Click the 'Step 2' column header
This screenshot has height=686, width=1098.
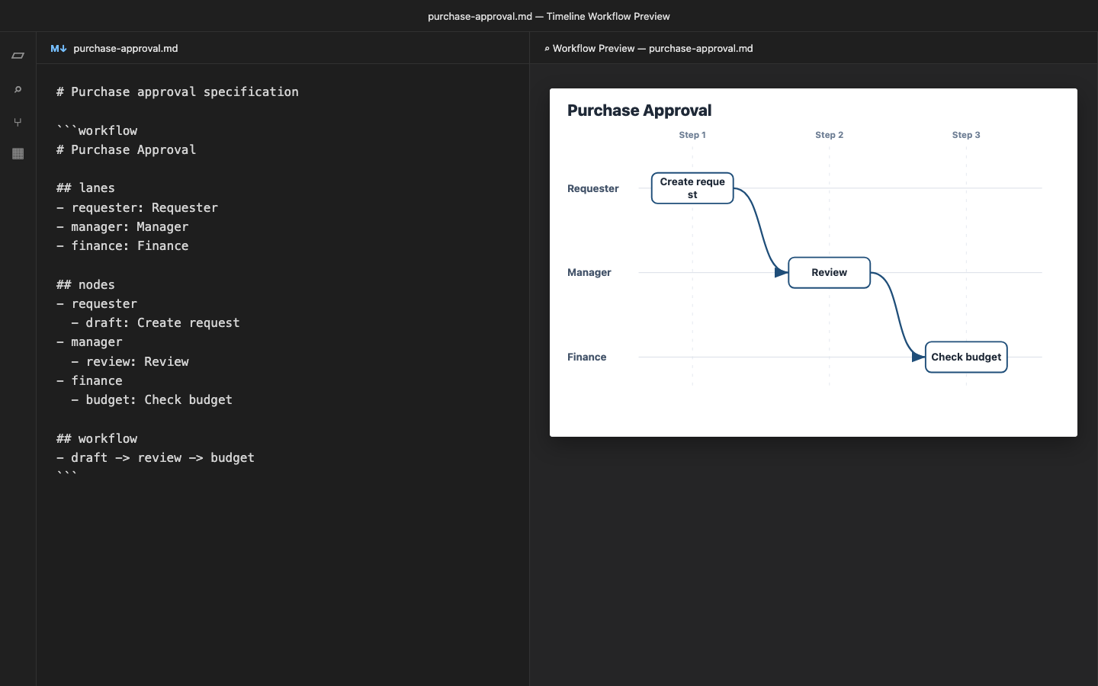829,135
